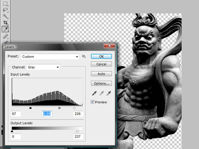Viewport: 199px width, 149px height.
Task: Click the Cancel button
Action: [x=101, y=64]
